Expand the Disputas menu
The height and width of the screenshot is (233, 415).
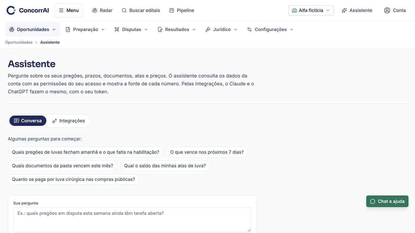(x=131, y=29)
